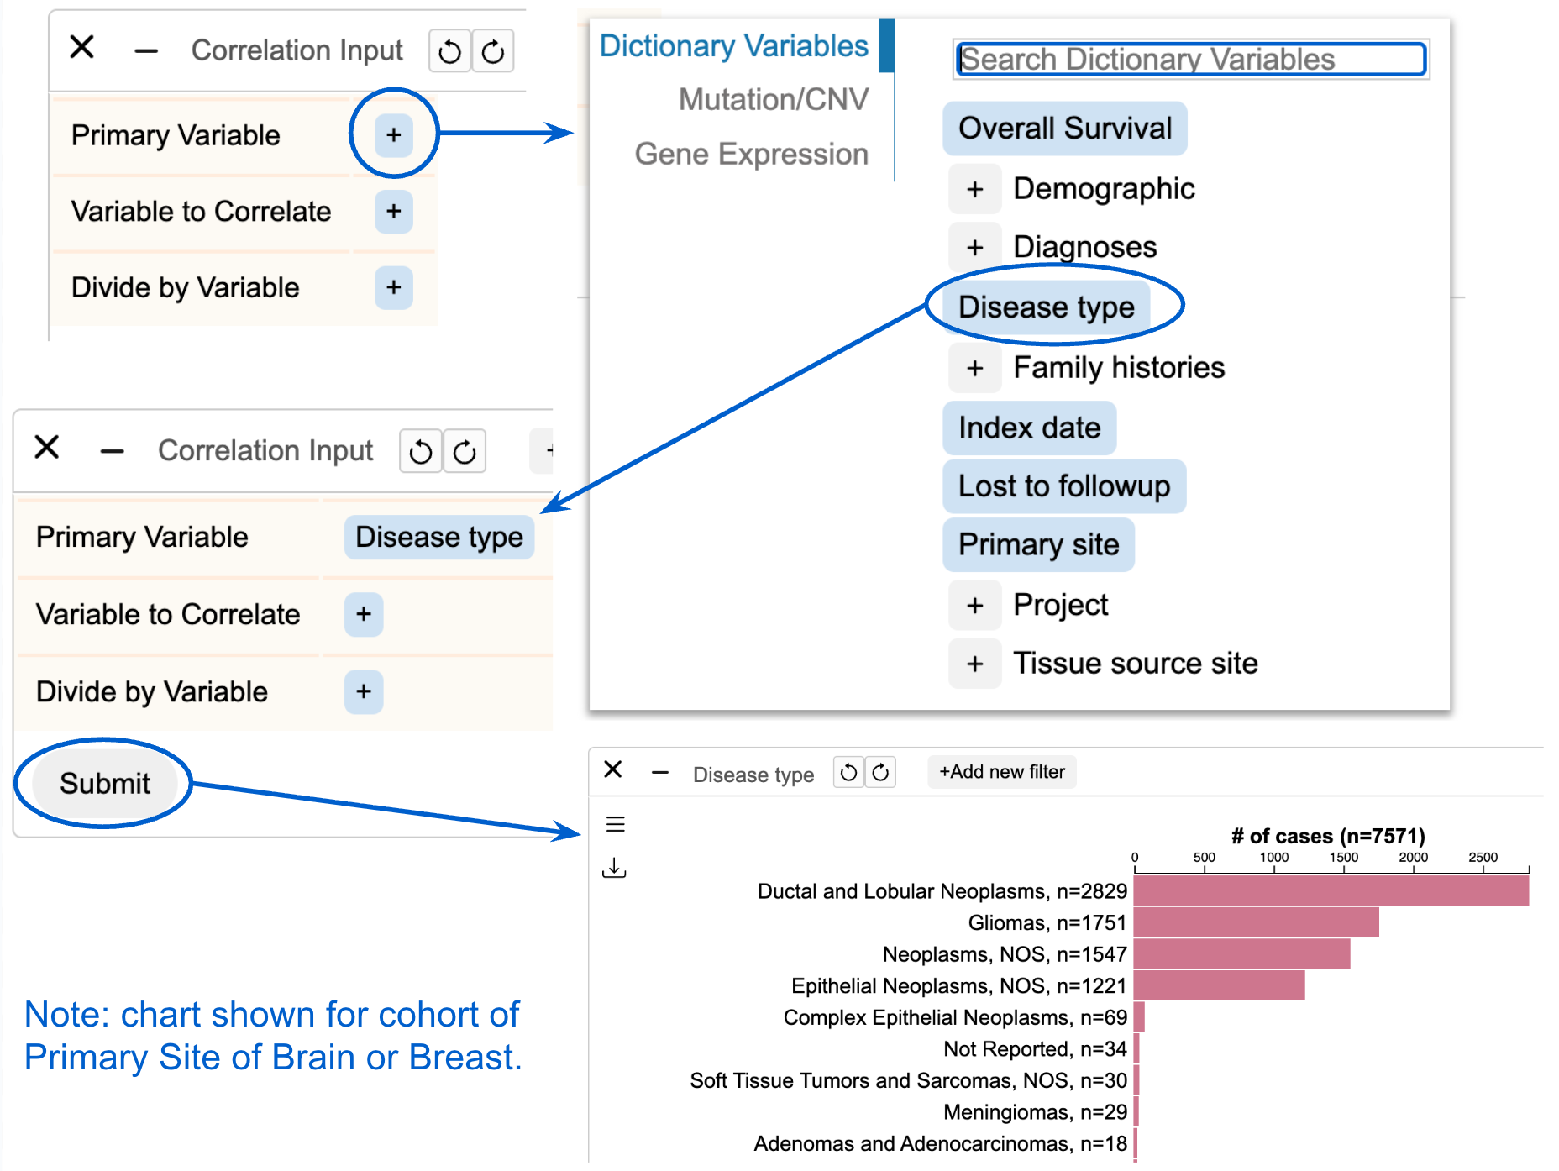This screenshot has height=1171, width=1559.
Task: Add a Divide by Variable in the top panel
Action: coord(393,287)
